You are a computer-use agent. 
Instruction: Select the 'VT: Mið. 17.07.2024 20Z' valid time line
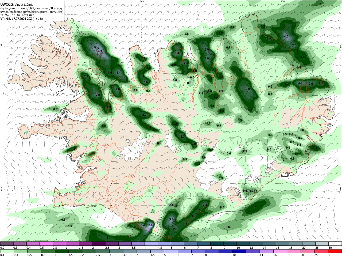click(21, 19)
